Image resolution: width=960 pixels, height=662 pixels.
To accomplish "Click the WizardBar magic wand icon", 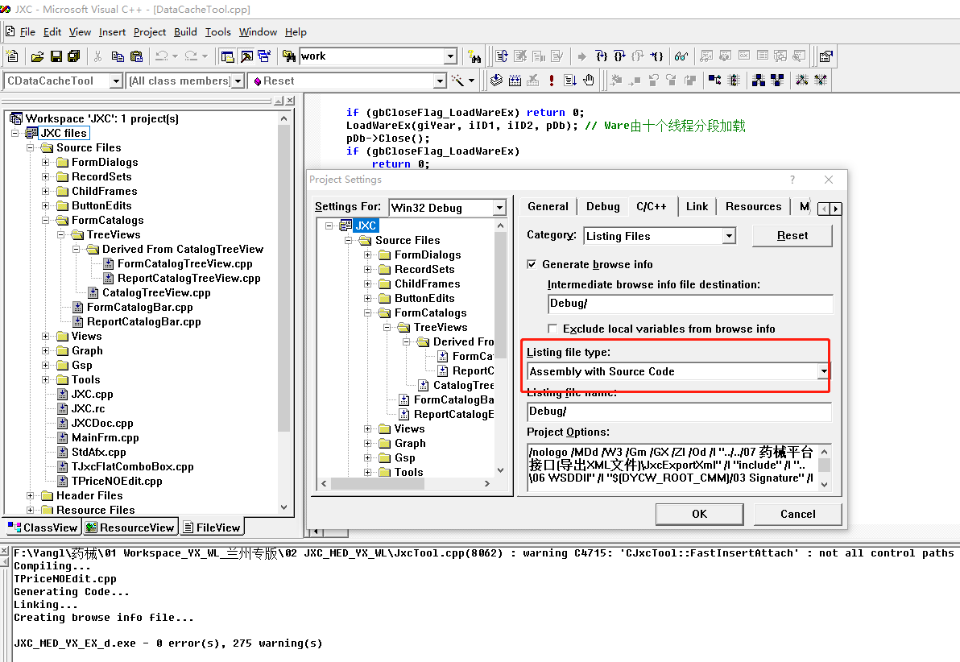I will pos(457,81).
